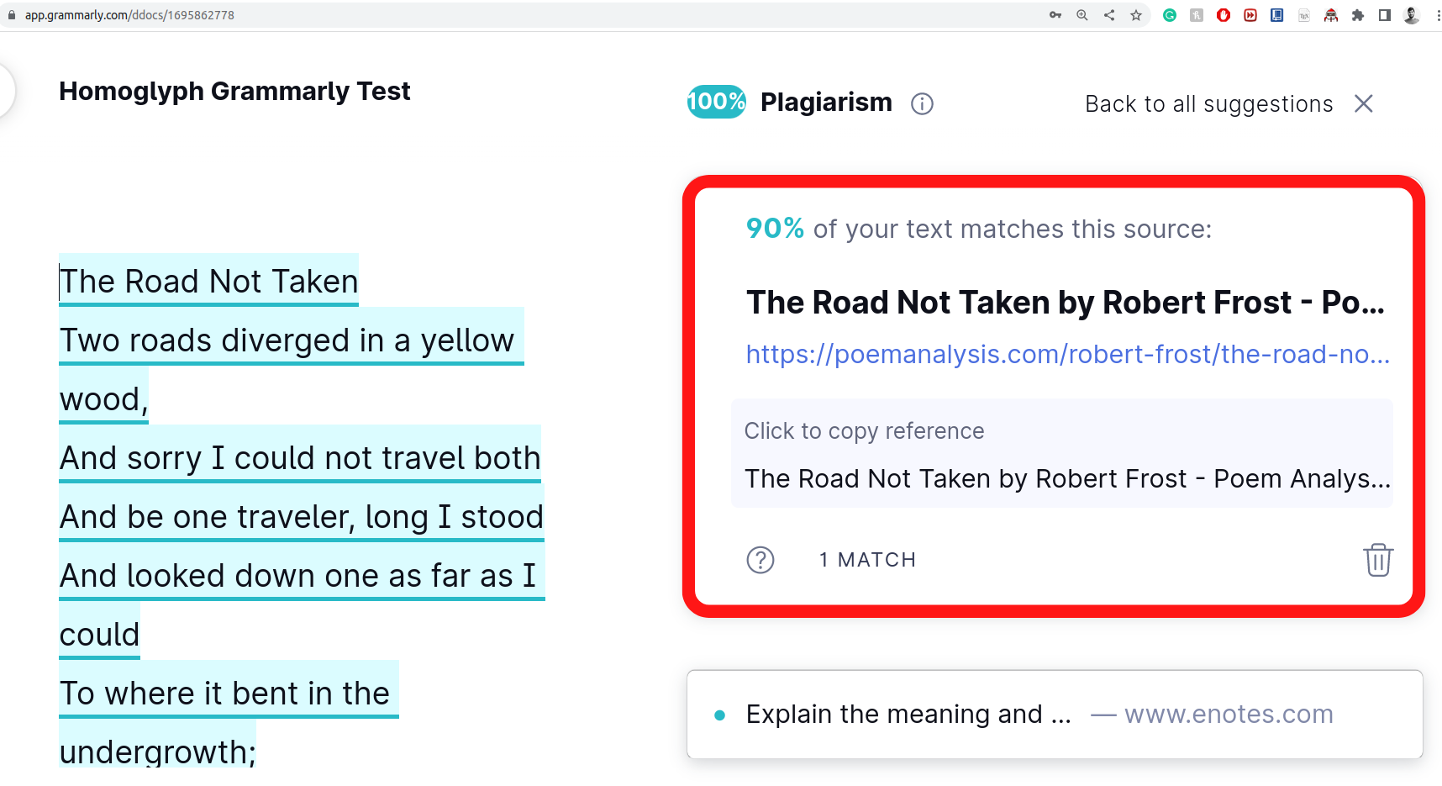
Task: Open the Grammarly browser extension icon
Action: (1169, 15)
